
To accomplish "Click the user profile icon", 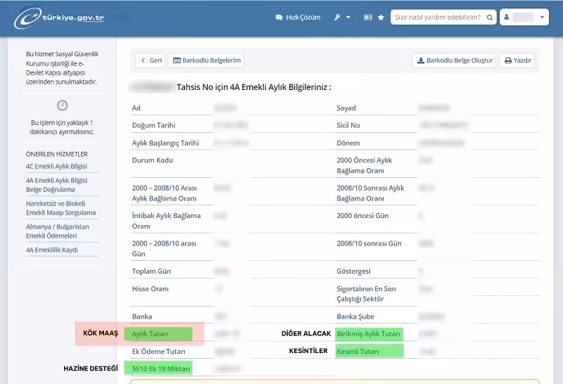I will [x=507, y=18].
